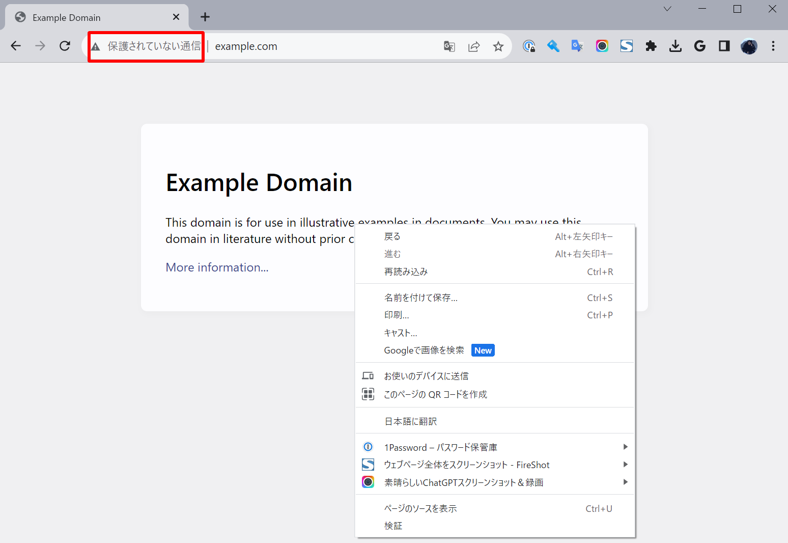Click the More information... link
This screenshot has height=543, width=788.
tap(217, 267)
